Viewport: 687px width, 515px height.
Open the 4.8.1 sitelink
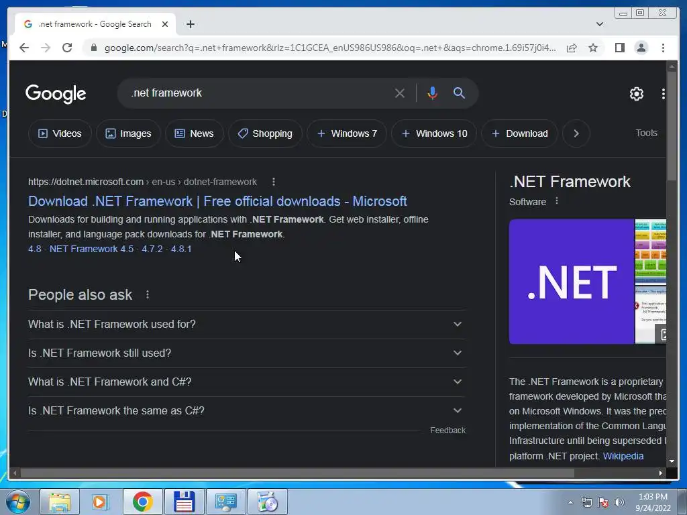(181, 249)
